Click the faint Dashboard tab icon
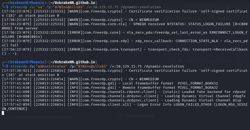 click(211, 18)
